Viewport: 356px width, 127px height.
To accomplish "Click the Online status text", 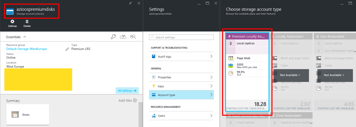I will [x=11, y=58].
